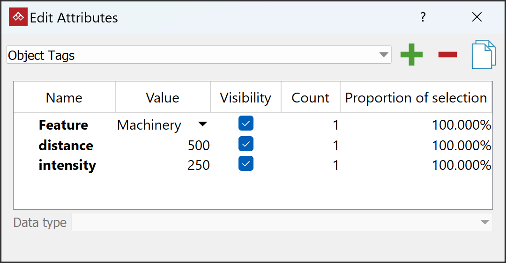Close the Edit Attributes dialog
Image resolution: width=506 pixels, height=263 pixels.
[x=477, y=18]
